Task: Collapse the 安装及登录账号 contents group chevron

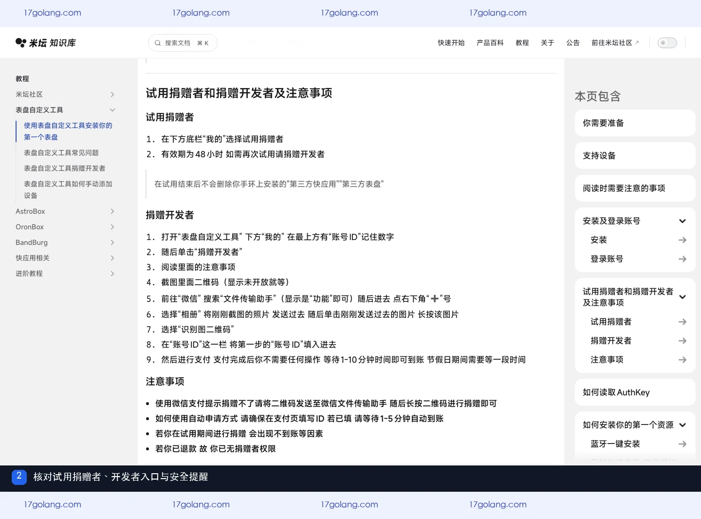Action: [x=683, y=221]
